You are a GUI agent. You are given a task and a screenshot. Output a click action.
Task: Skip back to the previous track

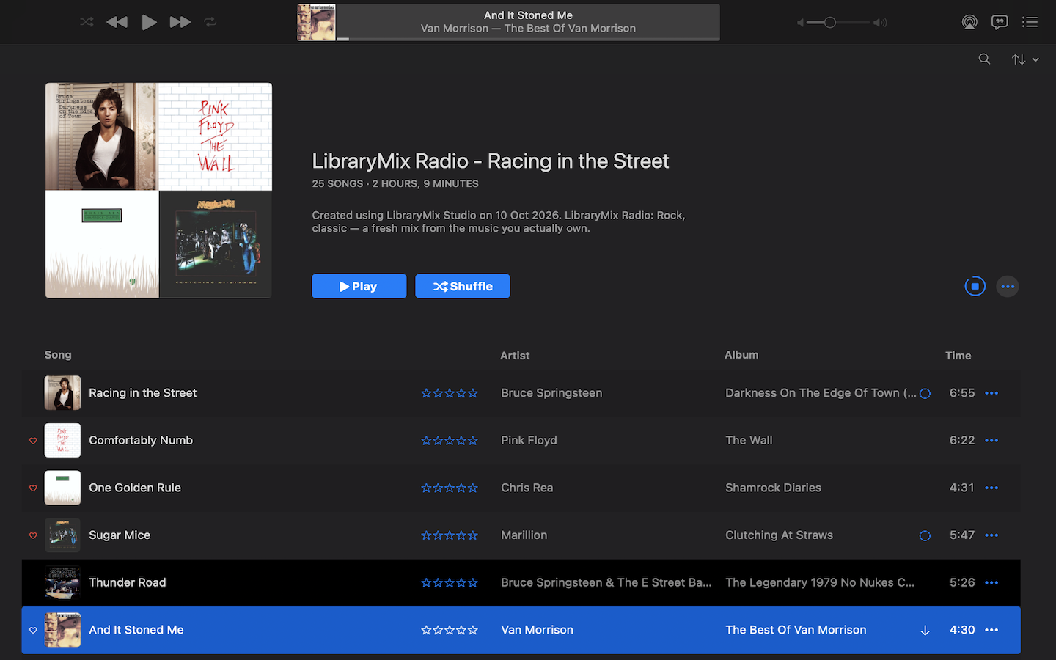[117, 22]
